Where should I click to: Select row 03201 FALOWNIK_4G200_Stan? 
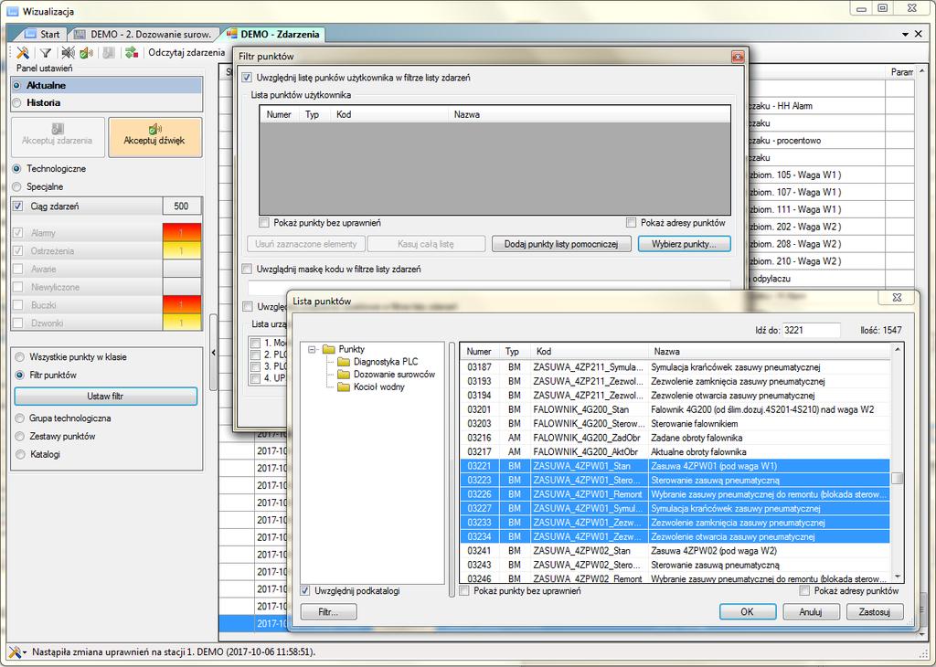(x=675, y=409)
